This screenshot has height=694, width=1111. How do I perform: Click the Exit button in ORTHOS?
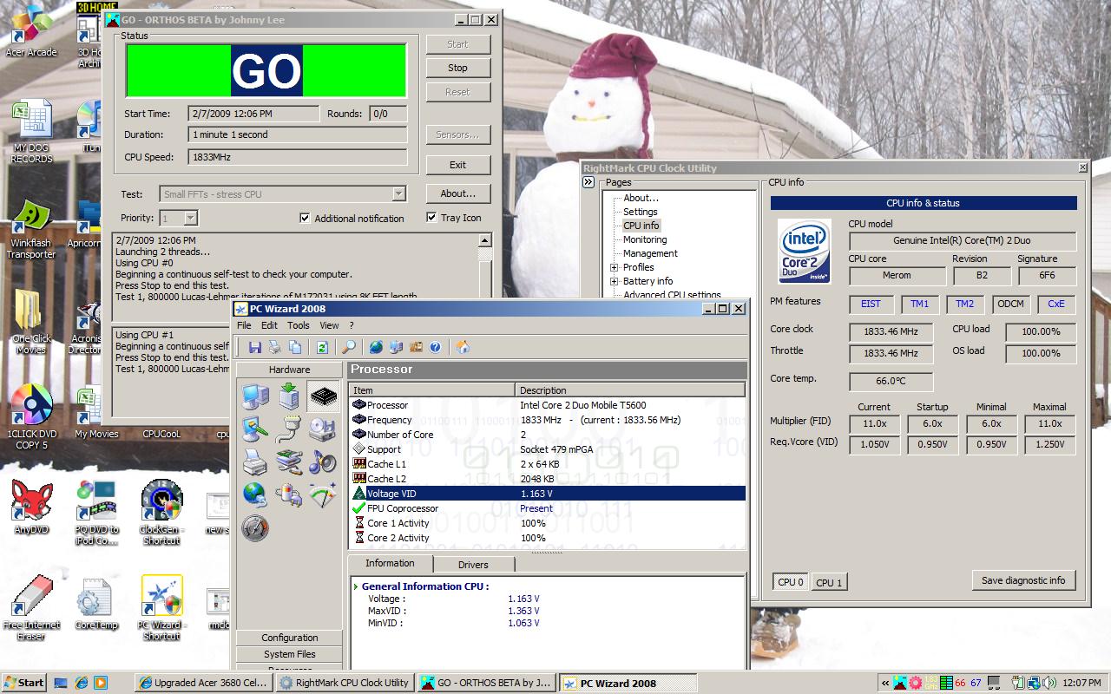click(457, 165)
